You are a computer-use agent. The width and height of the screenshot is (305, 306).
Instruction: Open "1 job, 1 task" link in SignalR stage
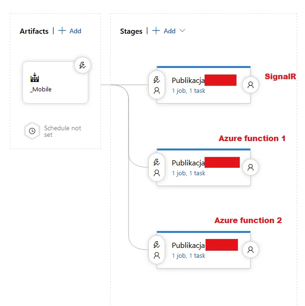[x=188, y=91]
